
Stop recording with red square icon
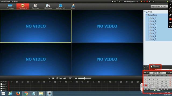147,1
